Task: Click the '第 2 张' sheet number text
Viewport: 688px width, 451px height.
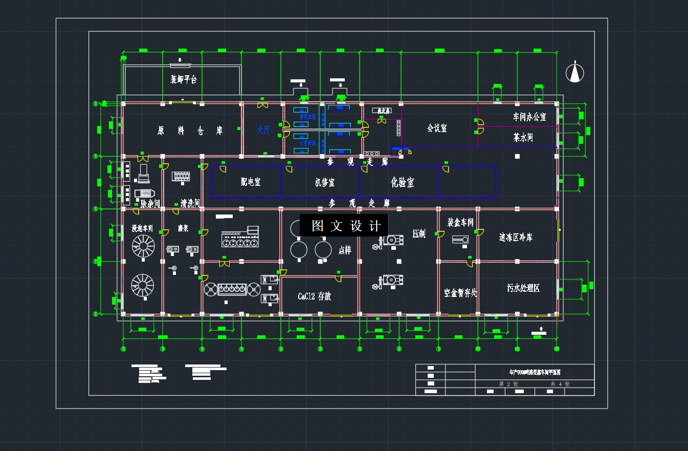Action: click(x=509, y=383)
